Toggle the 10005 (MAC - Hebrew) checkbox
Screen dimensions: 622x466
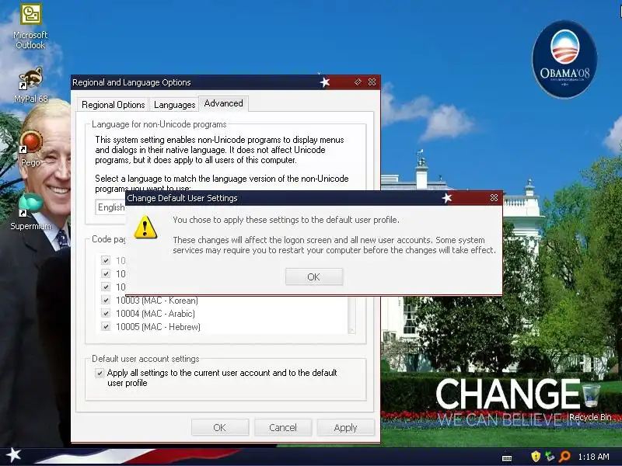click(x=106, y=326)
